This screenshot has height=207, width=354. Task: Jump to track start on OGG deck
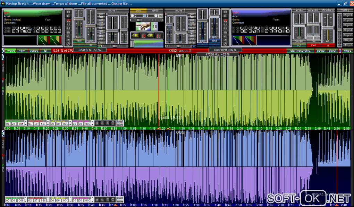225,12
